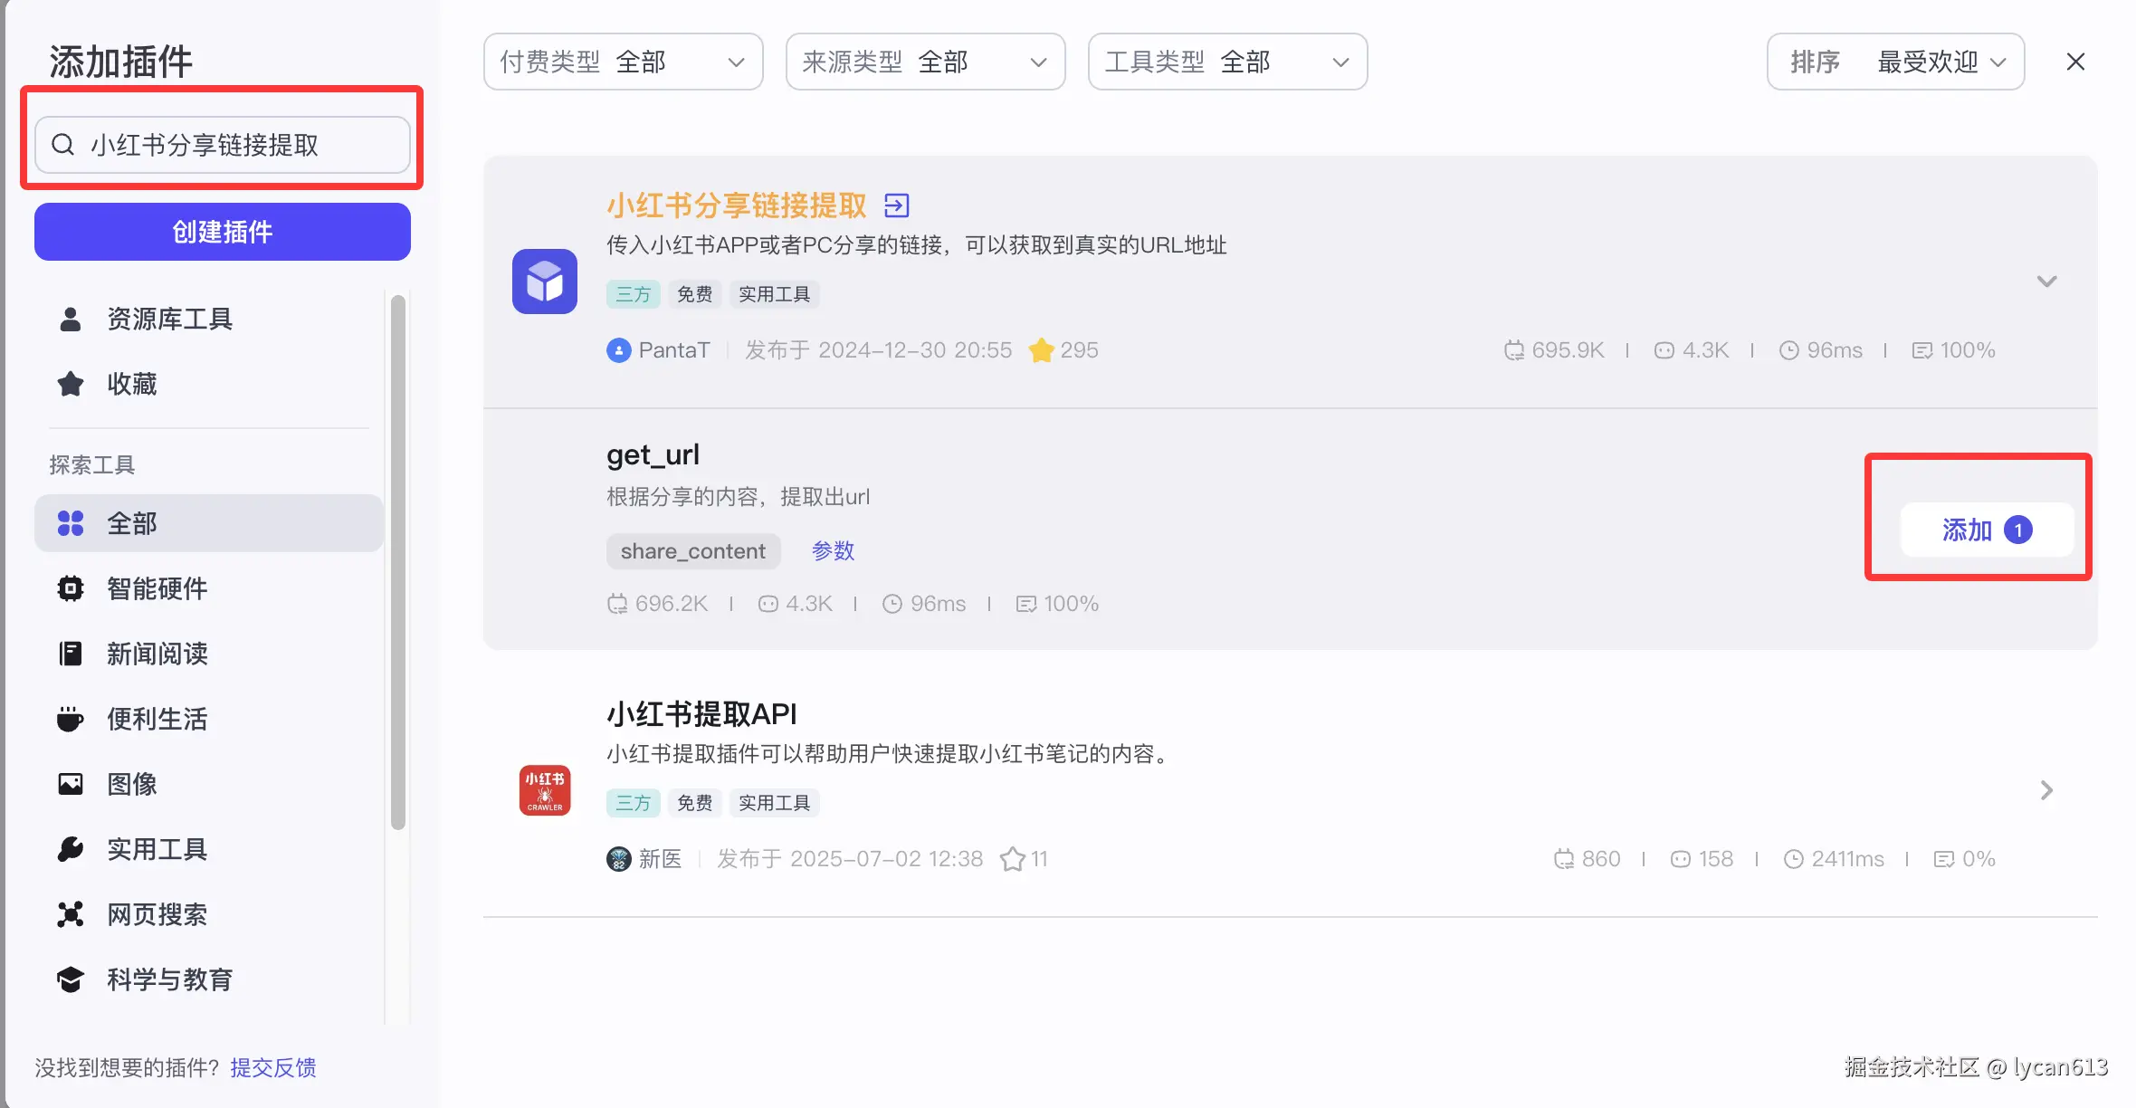Click the 创建插件 button
The image size is (2136, 1108).
[x=223, y=232]
